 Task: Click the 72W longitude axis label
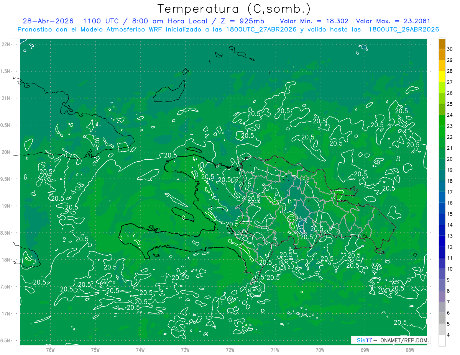pyautogui.click(x=230, y=350)
